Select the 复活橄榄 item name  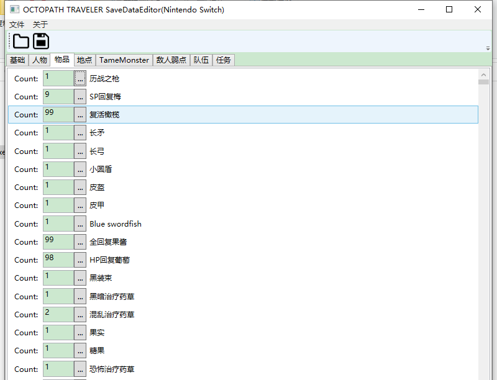104,115
